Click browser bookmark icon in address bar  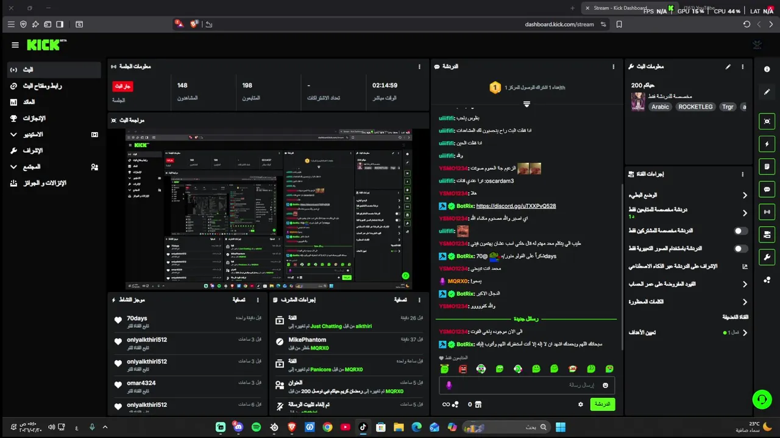coord(619,24)
